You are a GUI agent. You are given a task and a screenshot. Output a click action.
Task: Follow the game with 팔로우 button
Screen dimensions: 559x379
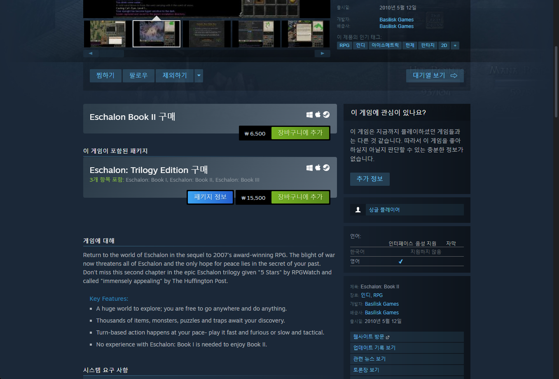pos(138,76)
